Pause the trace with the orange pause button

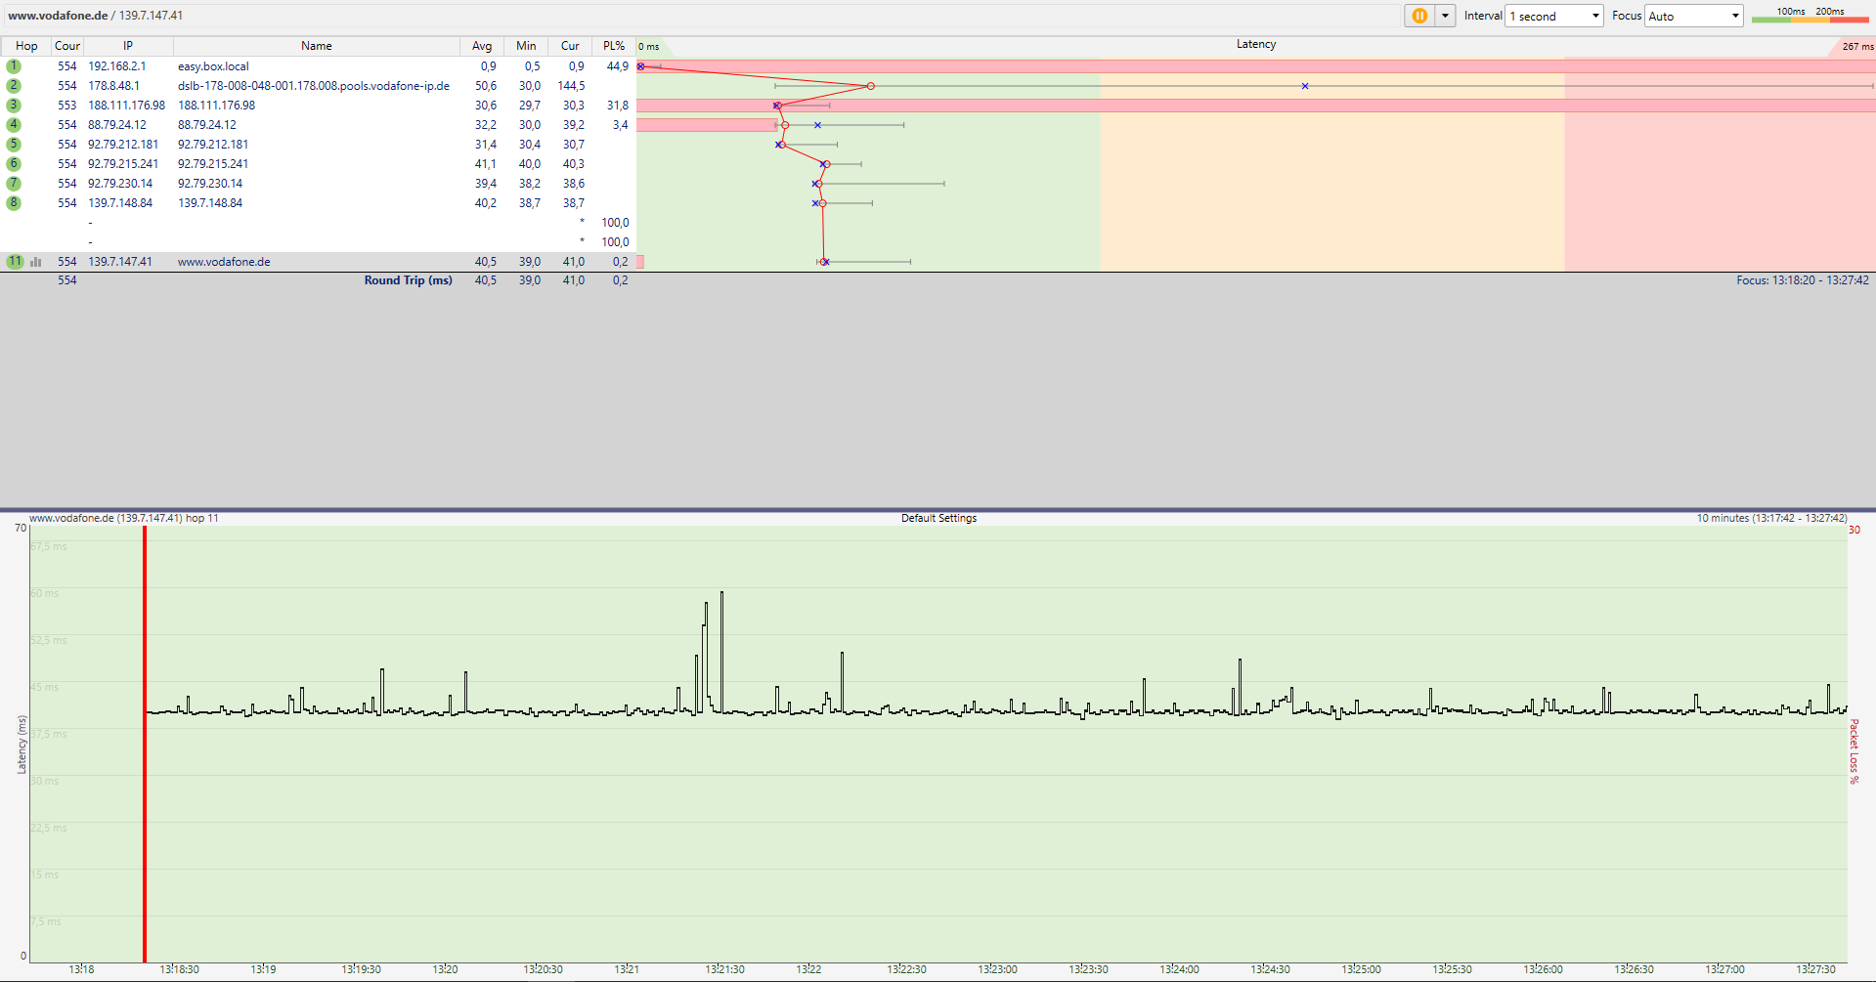[1419, 16]
